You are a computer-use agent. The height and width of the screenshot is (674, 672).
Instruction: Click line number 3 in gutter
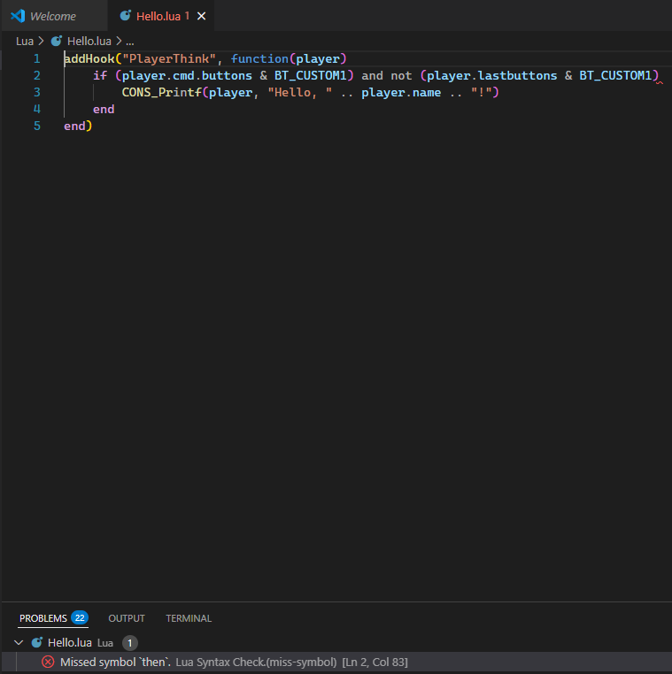[37, 92]
